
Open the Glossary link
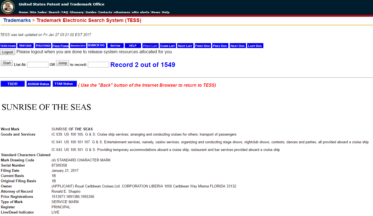(x=77, y=12)
